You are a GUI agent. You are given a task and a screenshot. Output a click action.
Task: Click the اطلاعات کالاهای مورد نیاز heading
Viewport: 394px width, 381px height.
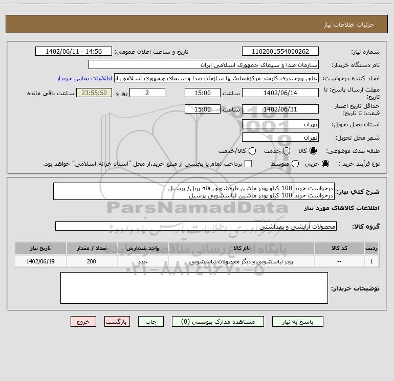point(342,208)
